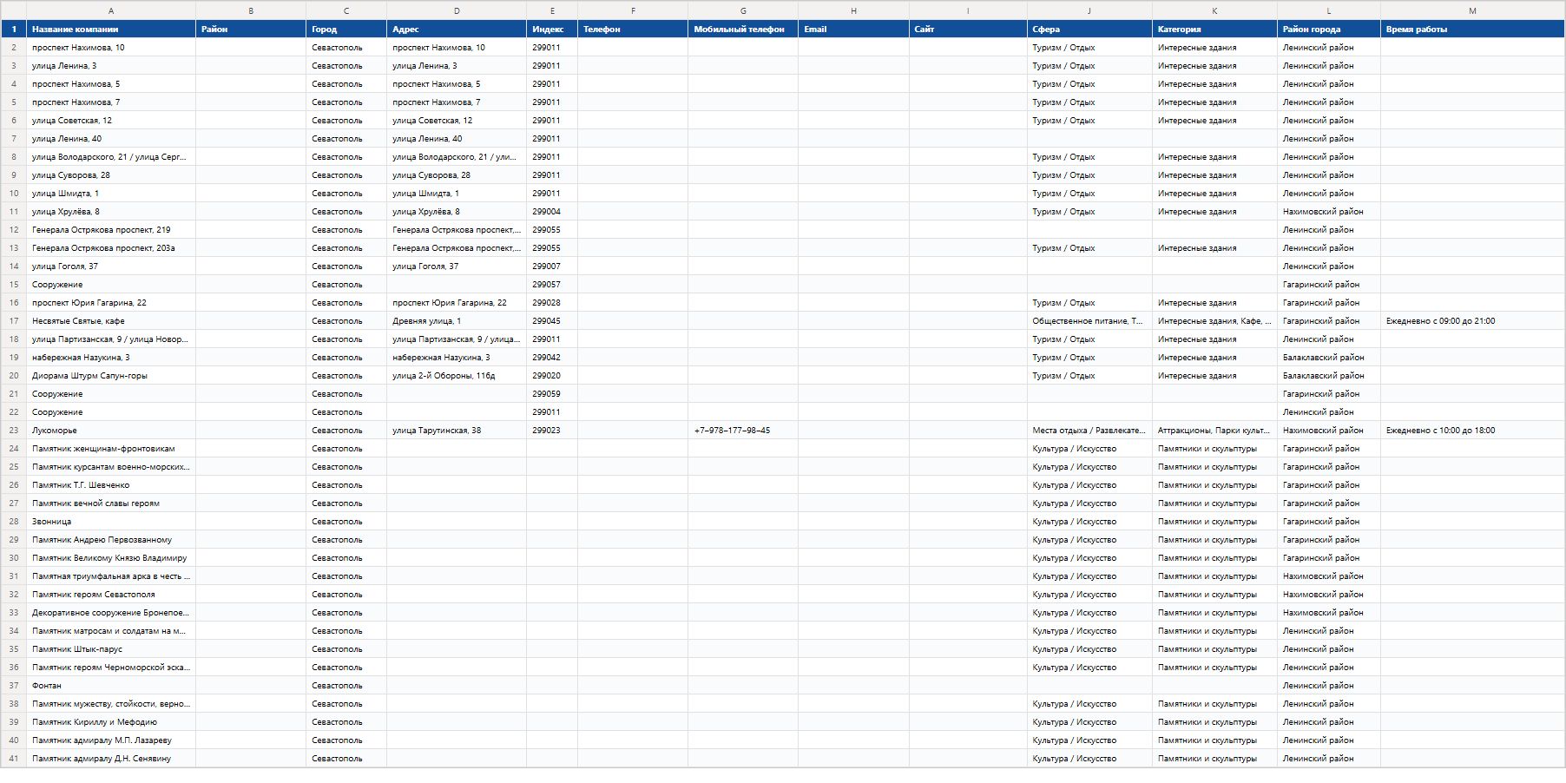Click the 'Email' header cell
The width and height of the screenshot is (1566, 783).
tap(853, 30)
